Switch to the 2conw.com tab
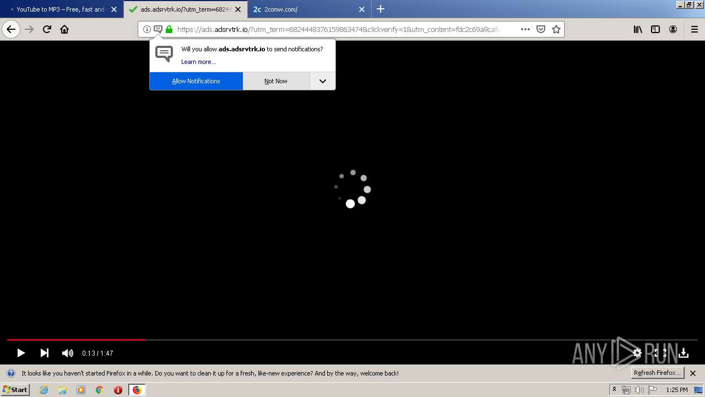 click(310, 9)
